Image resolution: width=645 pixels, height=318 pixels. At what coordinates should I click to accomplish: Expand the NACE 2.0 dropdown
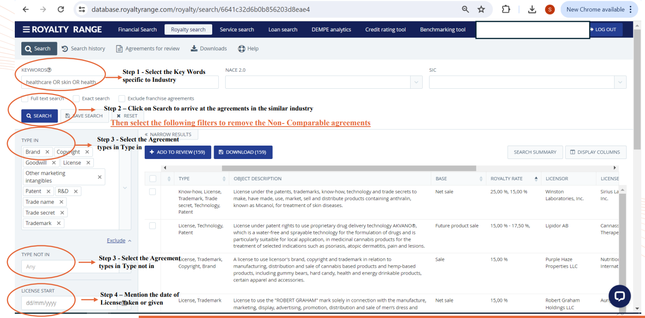click(x=416, y=82)
